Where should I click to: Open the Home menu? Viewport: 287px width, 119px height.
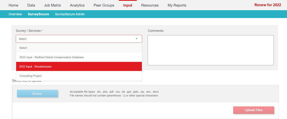[x=13, y=5]
